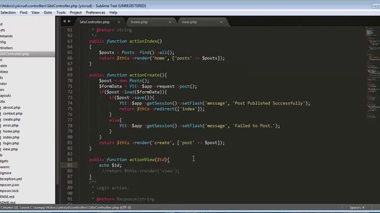This screenshot has height=213, width=380.
Task: Open the .bowerrc file in sidebar
Action: tap(5, 167)
